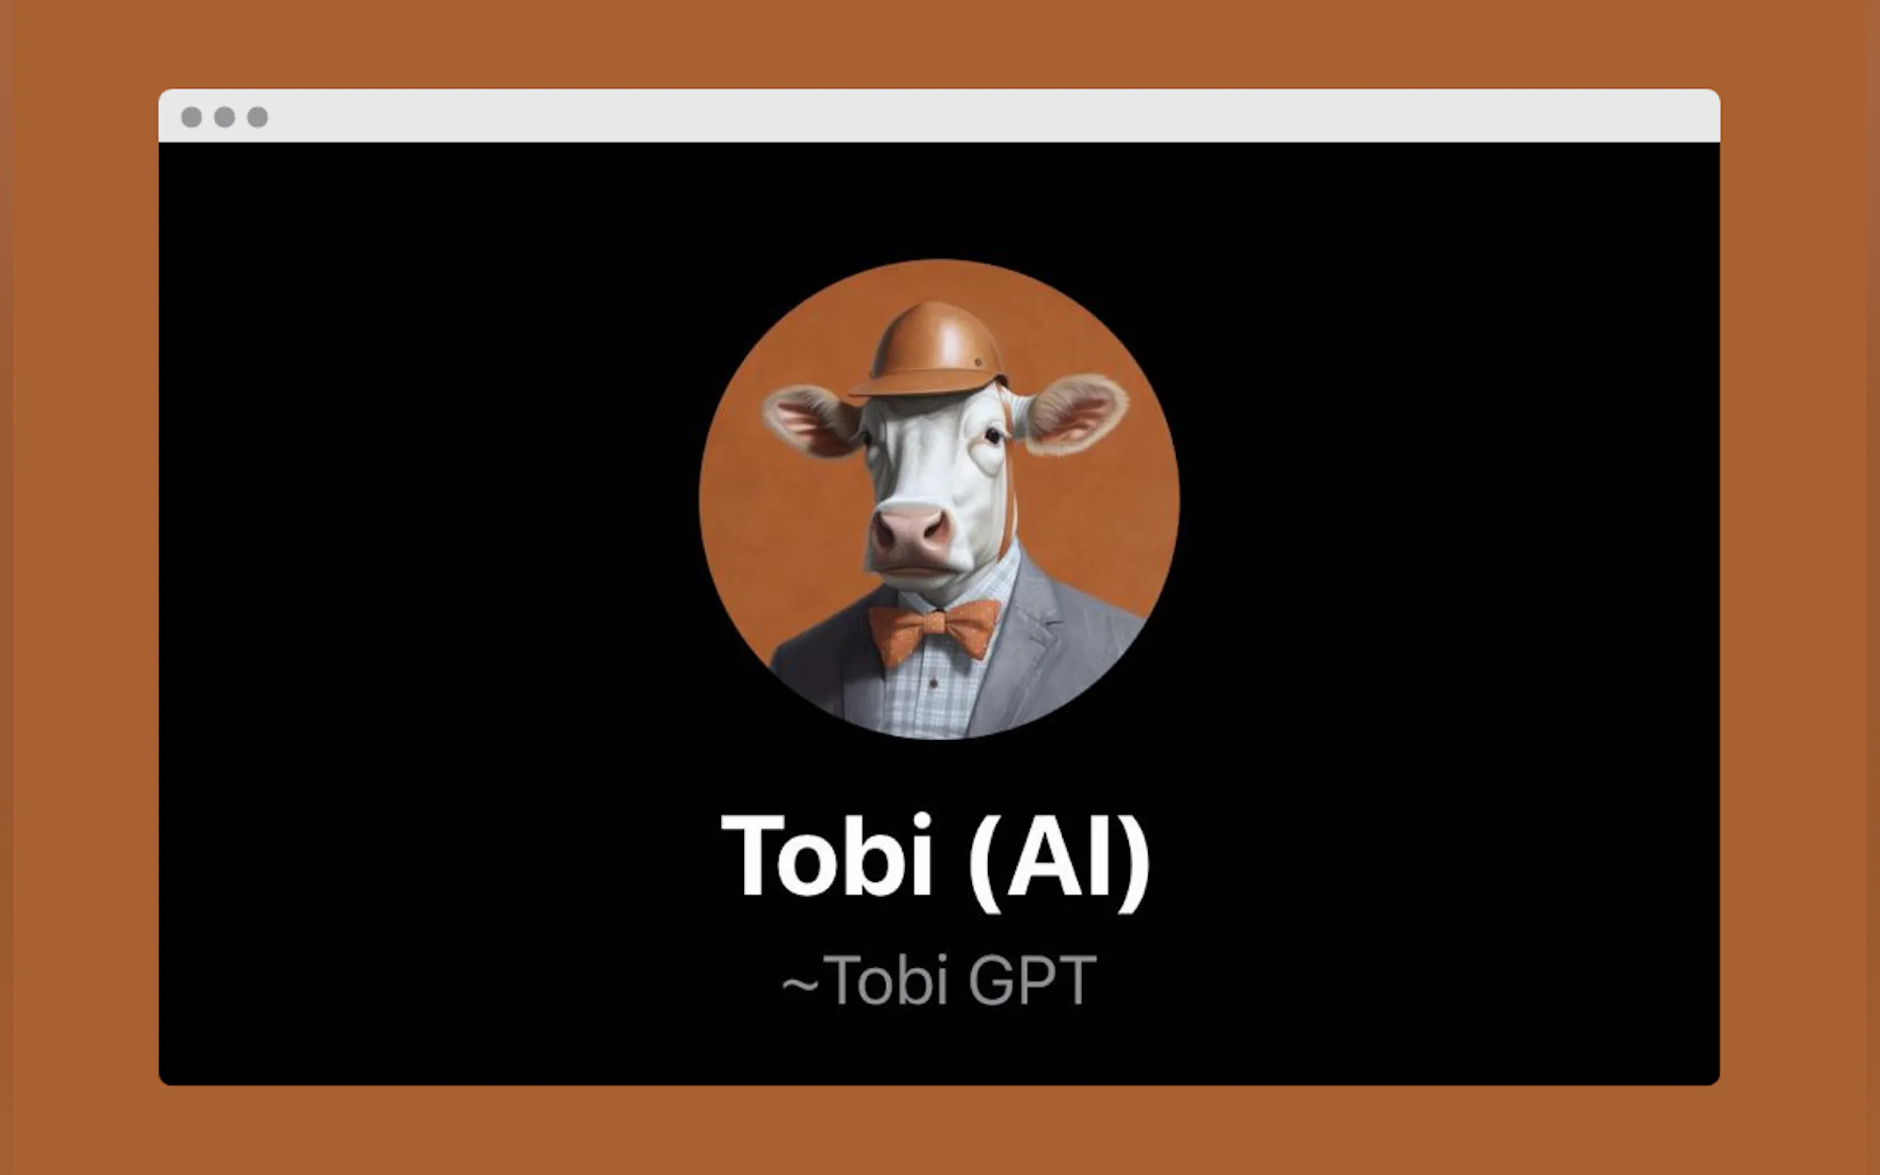
Task: Click the light gray window title bar
Action: pyautogui.click(x=939, y=115)
